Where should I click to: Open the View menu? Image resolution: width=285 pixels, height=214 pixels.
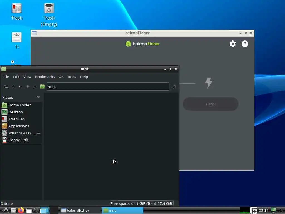(27, 77)
